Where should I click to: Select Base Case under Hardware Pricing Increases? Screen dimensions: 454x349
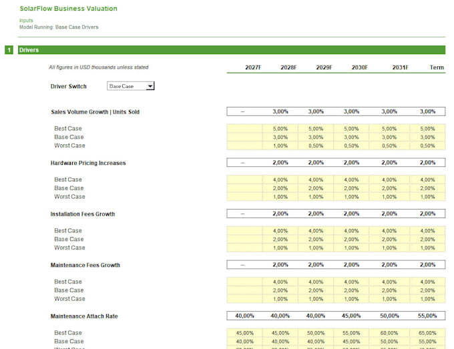[69, 188]
